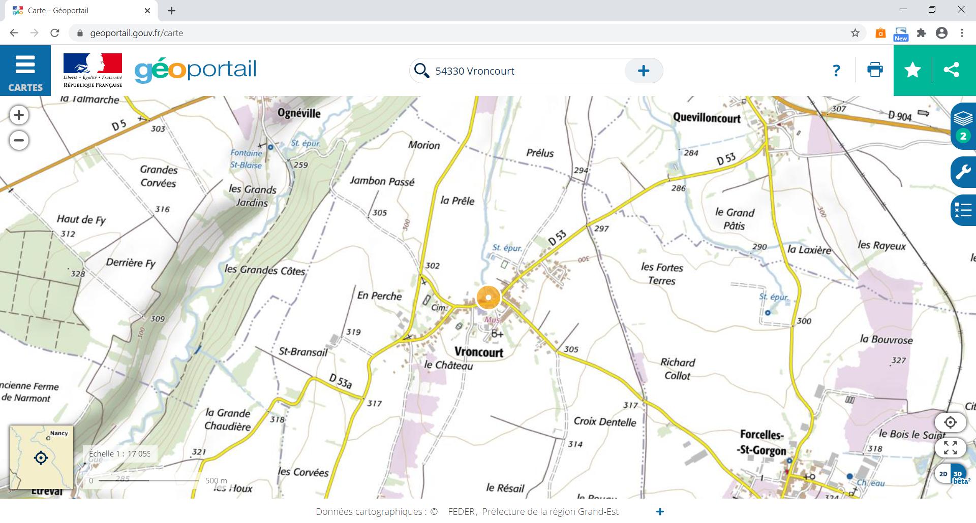This screenshot has height=523, width=976.
Task: Click the FEDER attribution text
Action: (x=461, y=512)
